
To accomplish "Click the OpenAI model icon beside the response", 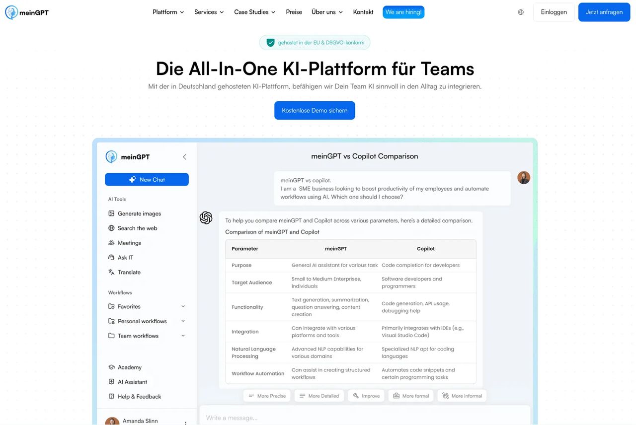I will [x=206, y=218].
